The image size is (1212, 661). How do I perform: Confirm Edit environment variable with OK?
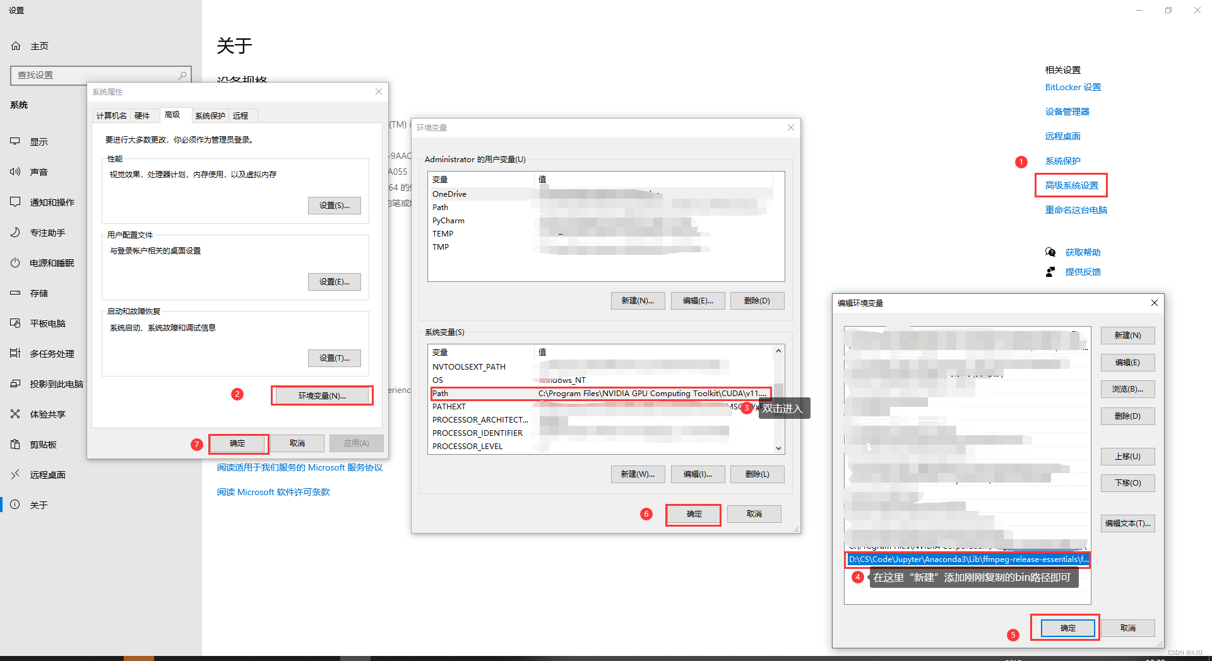tap(1068, 628)
